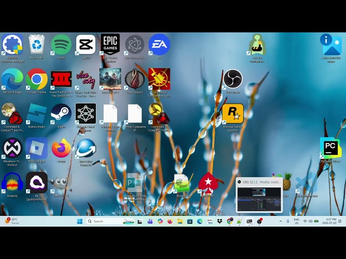Select the Learn about this image icon
Image resolution: width=346 pixels, height=259 pixels.
coord(330,45)
